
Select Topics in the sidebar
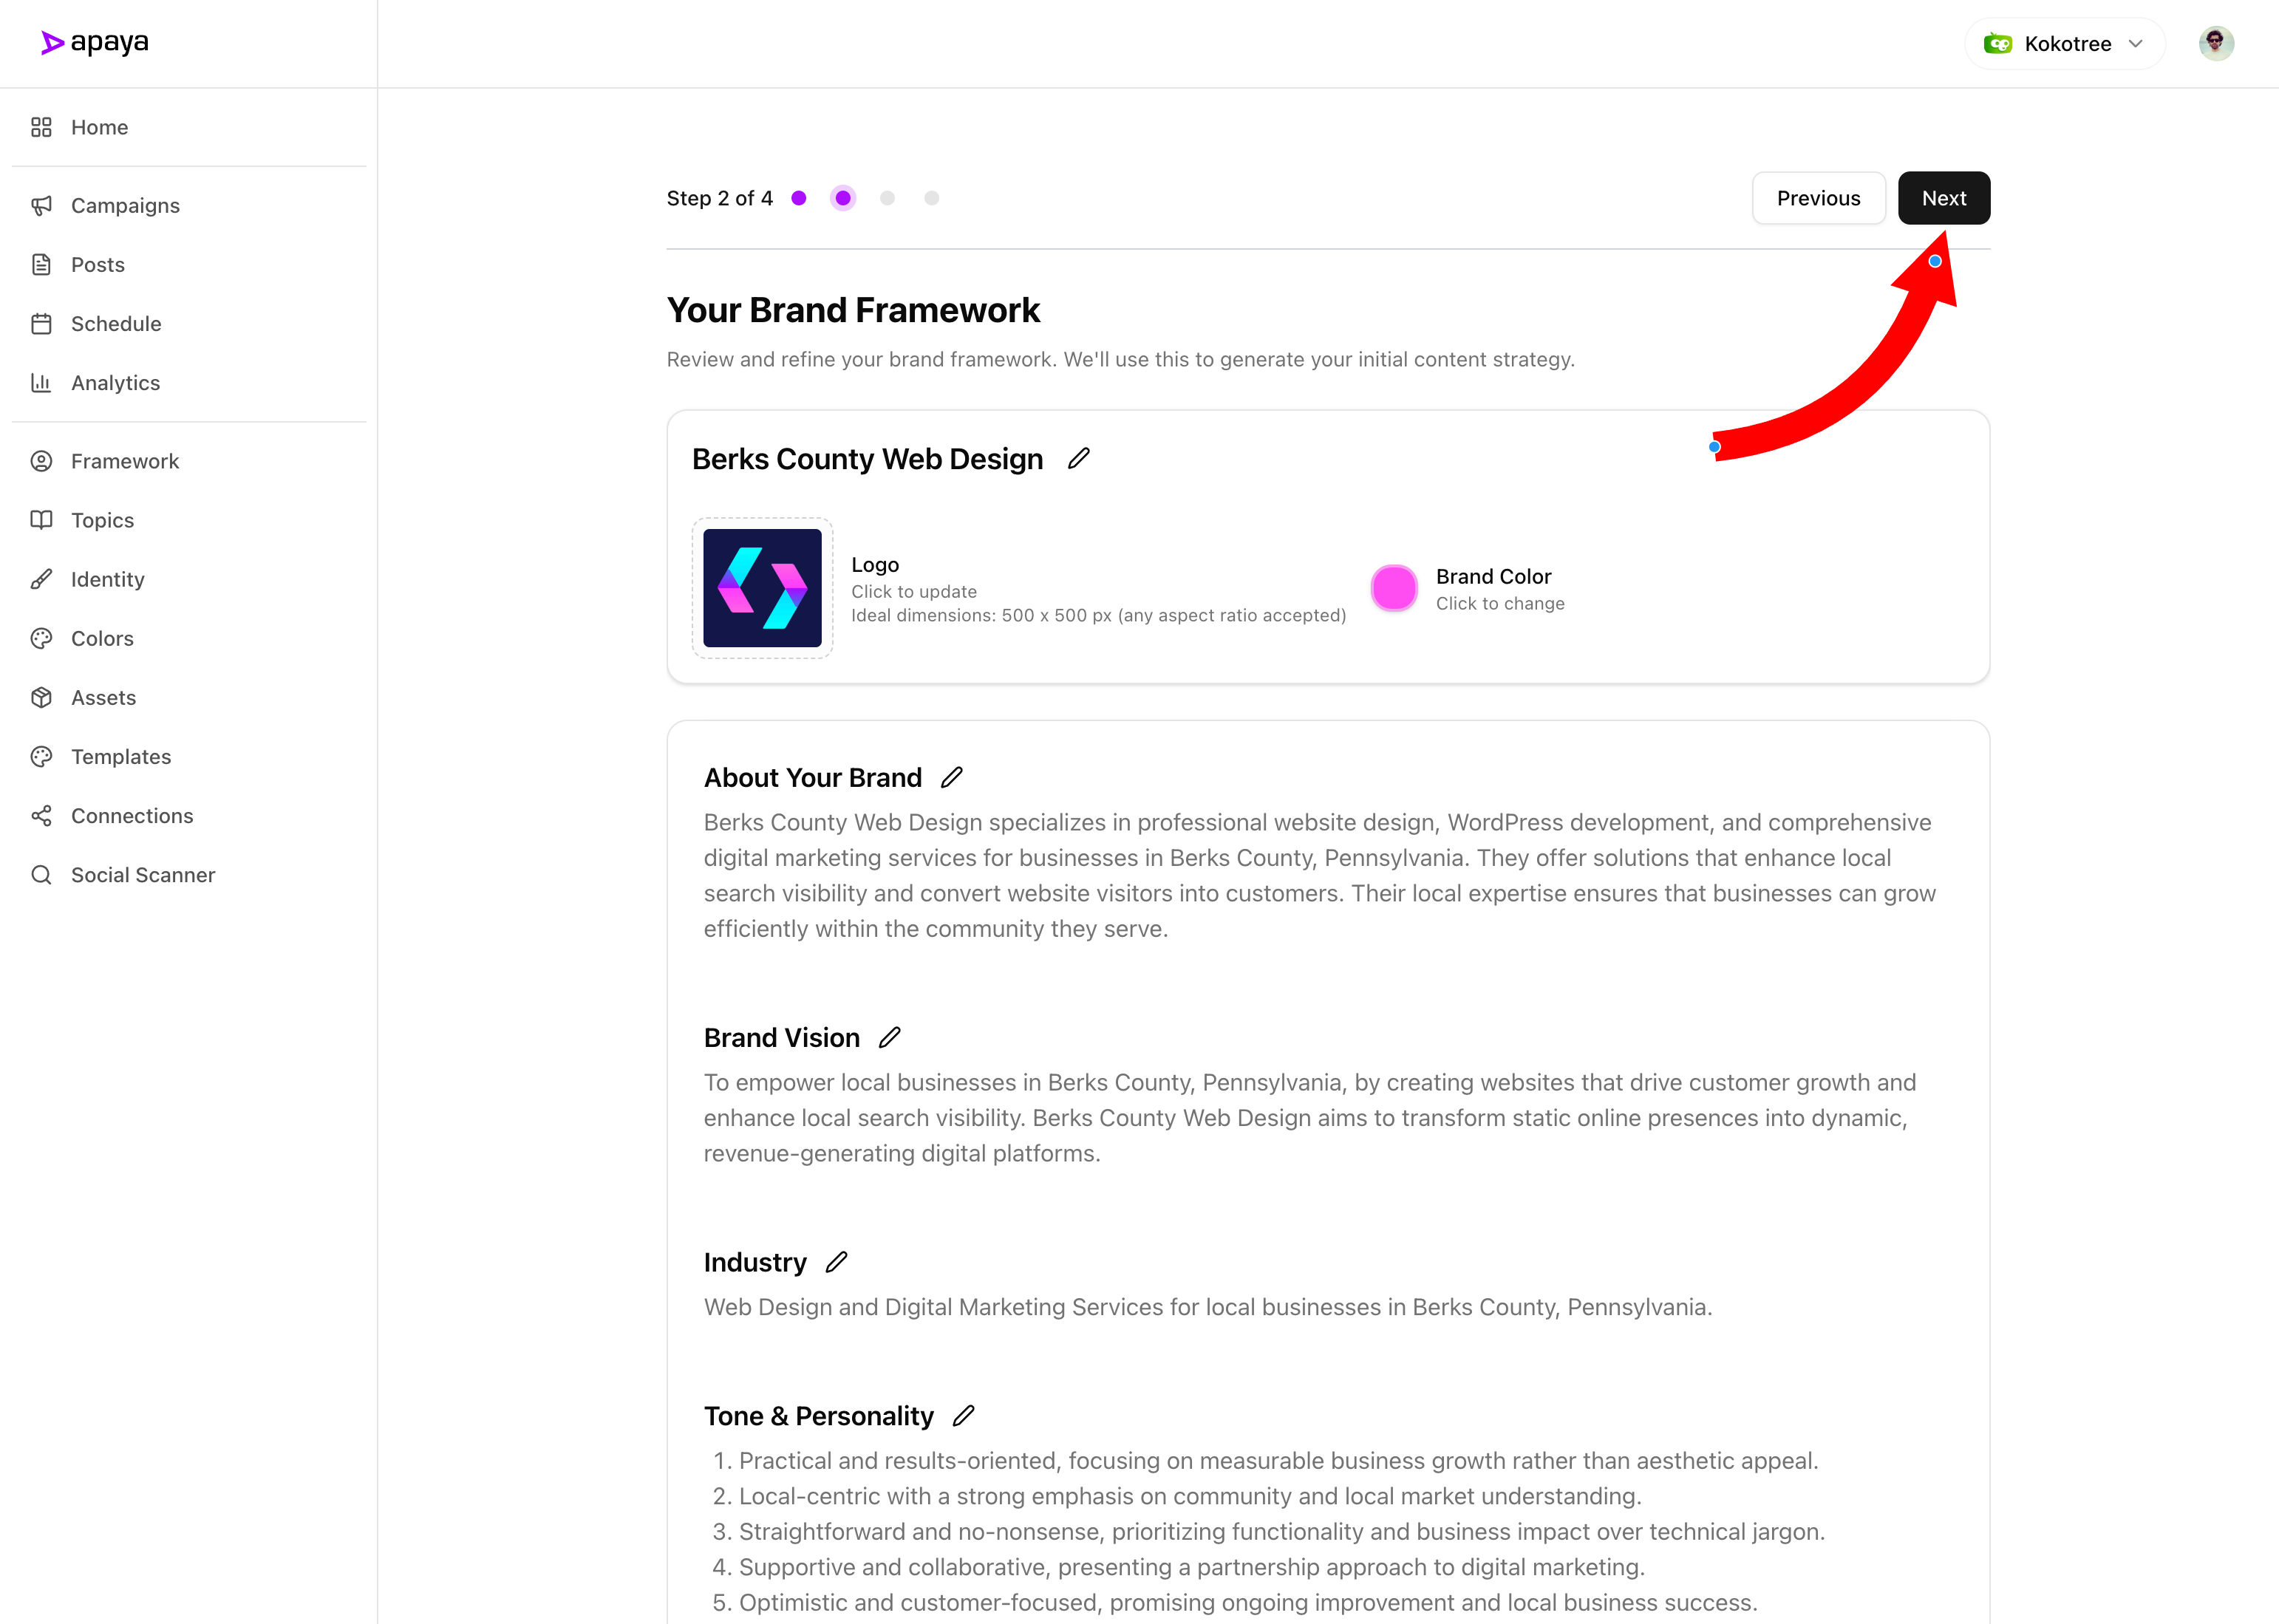(101, 519)
